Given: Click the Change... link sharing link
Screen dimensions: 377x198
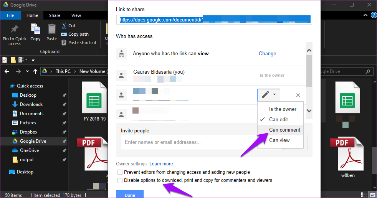Looking at the screenshot, I should click(269, 54).
